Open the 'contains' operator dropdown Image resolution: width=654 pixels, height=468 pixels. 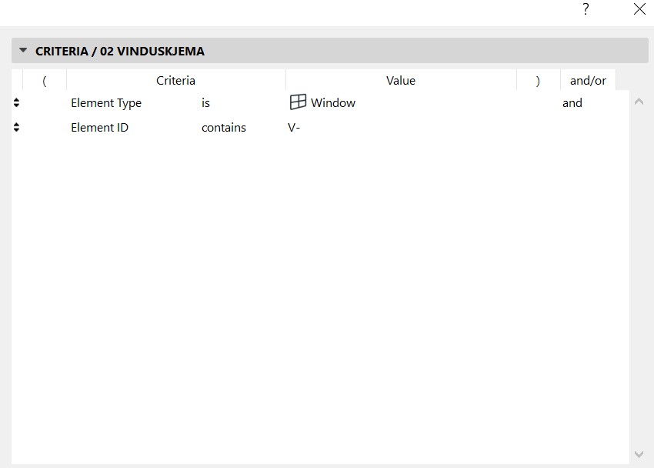coord(223,128)
